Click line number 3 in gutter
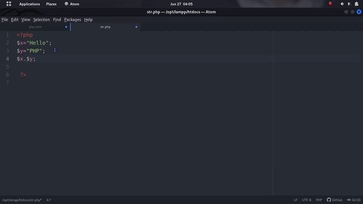This screenshot has width=363, height=204. click(x=7, y=50)
